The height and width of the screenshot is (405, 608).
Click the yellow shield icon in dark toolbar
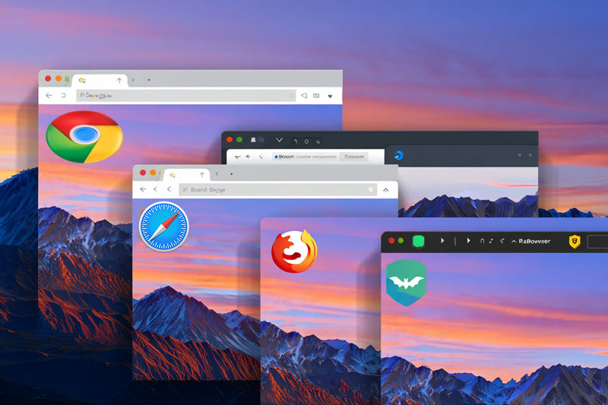[x=575, y=241]
